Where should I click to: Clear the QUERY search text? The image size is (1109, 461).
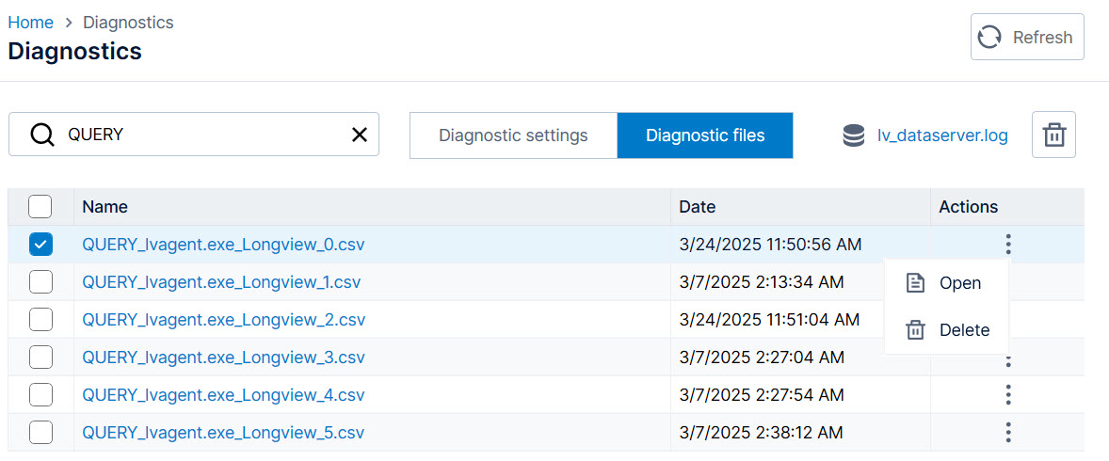click(x=360, y=135)
